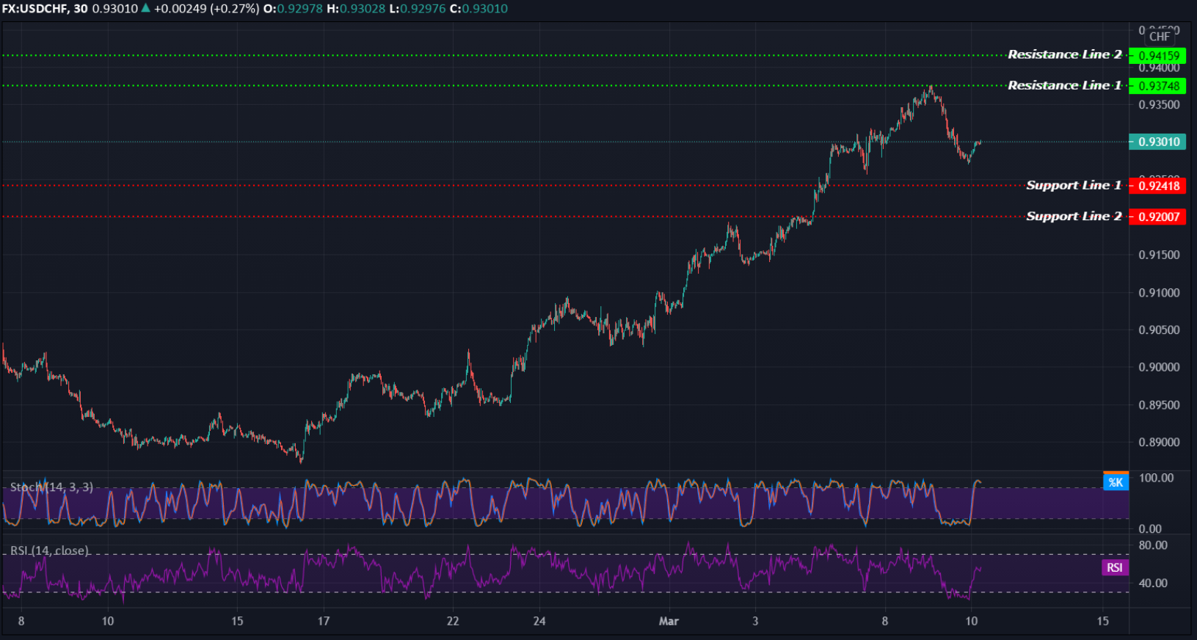Click the 0.91000 price axis label
1197x640 pixels.
(x=1159, y=292)
